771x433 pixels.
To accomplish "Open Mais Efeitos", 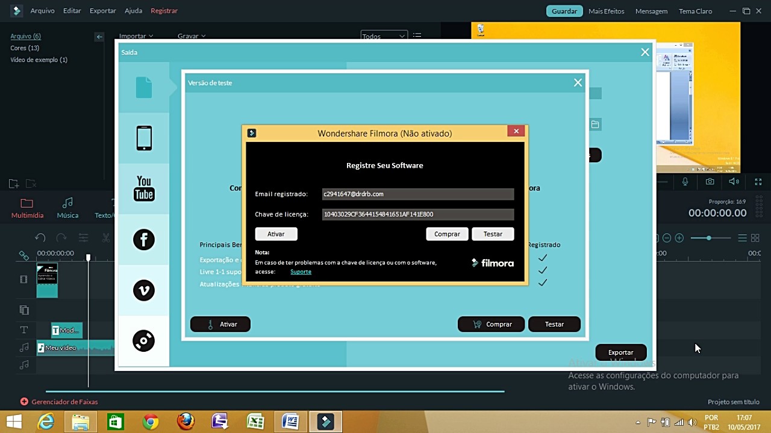I will (x=606, y=11).
